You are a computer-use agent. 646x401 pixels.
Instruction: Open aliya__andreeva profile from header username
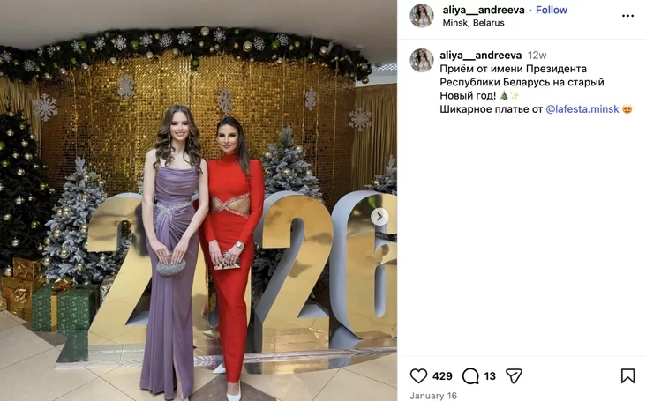[484, 10]
